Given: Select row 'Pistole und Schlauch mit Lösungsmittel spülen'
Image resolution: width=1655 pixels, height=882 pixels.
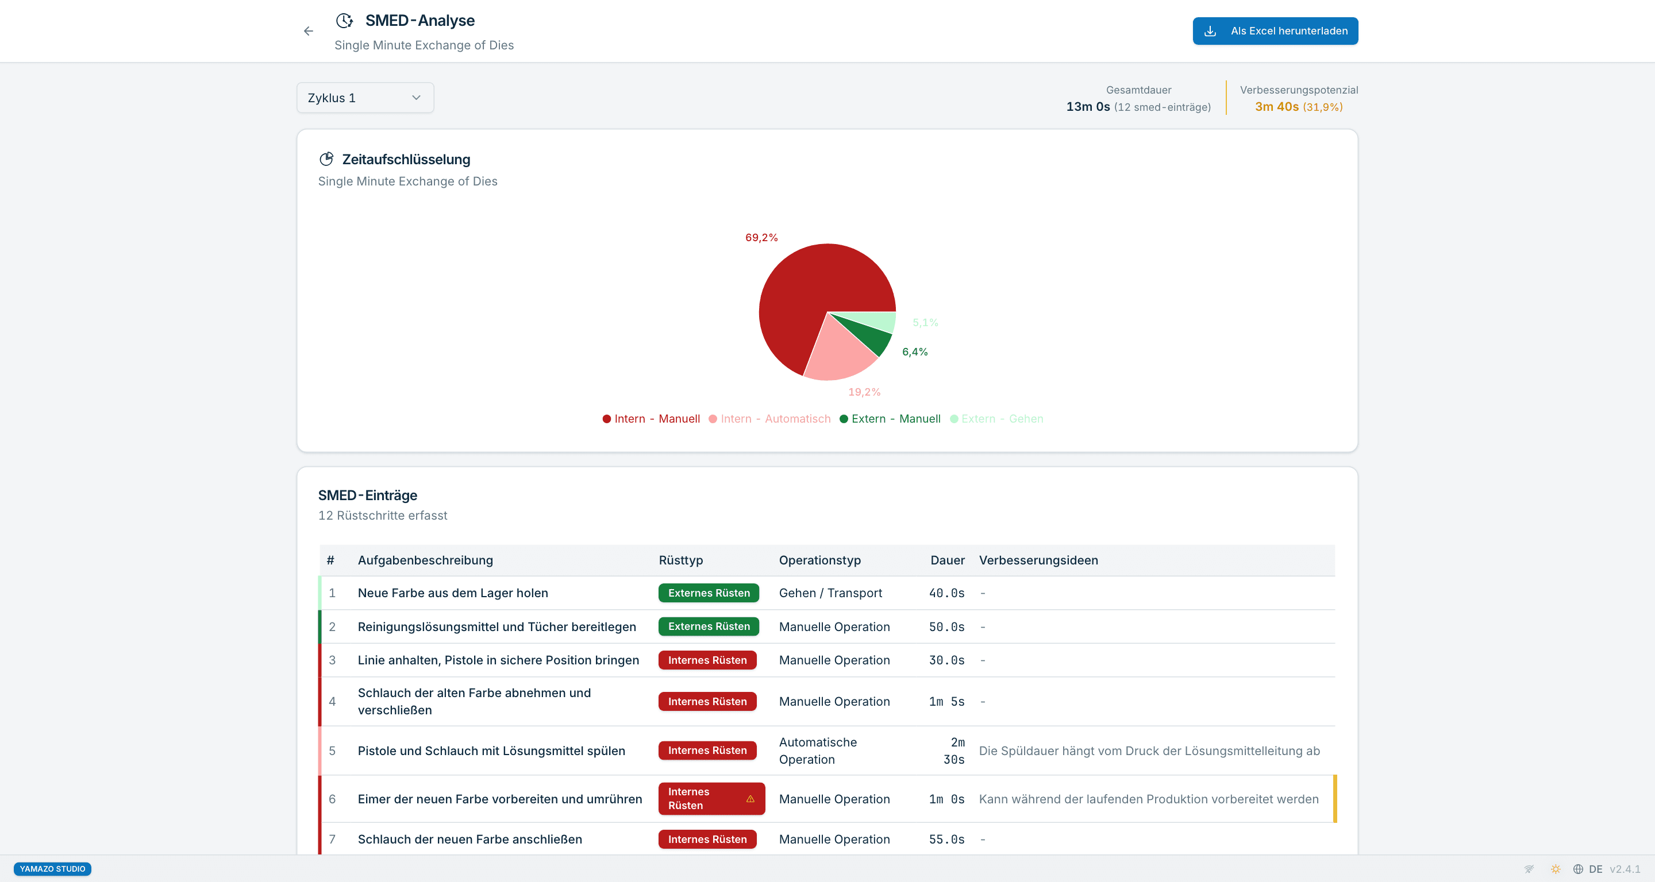Looking at the screenshot, I should click(827, 751).
